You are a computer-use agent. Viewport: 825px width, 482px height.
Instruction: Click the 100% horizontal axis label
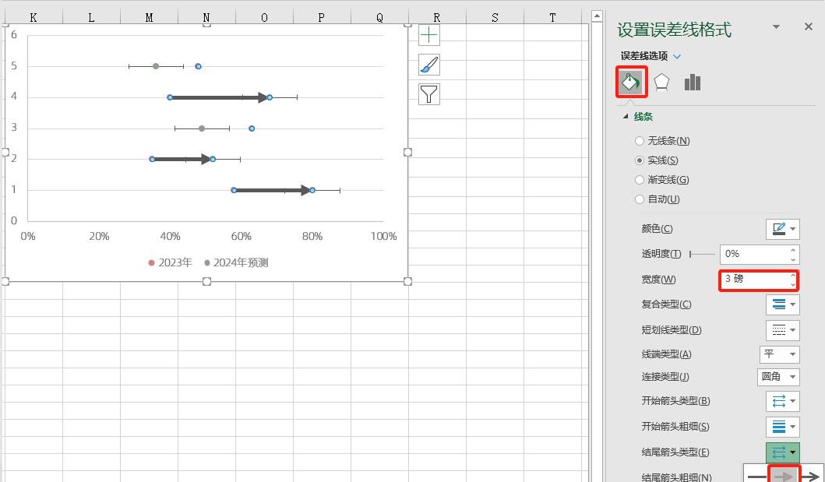point(383,236)
